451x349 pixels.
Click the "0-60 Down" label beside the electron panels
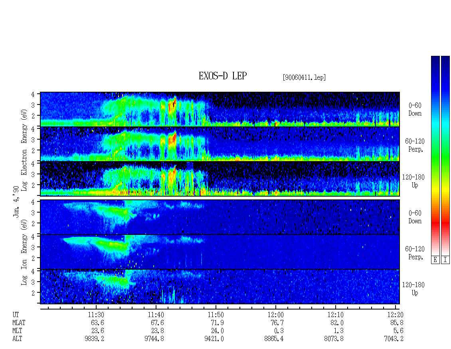(x=415, y=110)
